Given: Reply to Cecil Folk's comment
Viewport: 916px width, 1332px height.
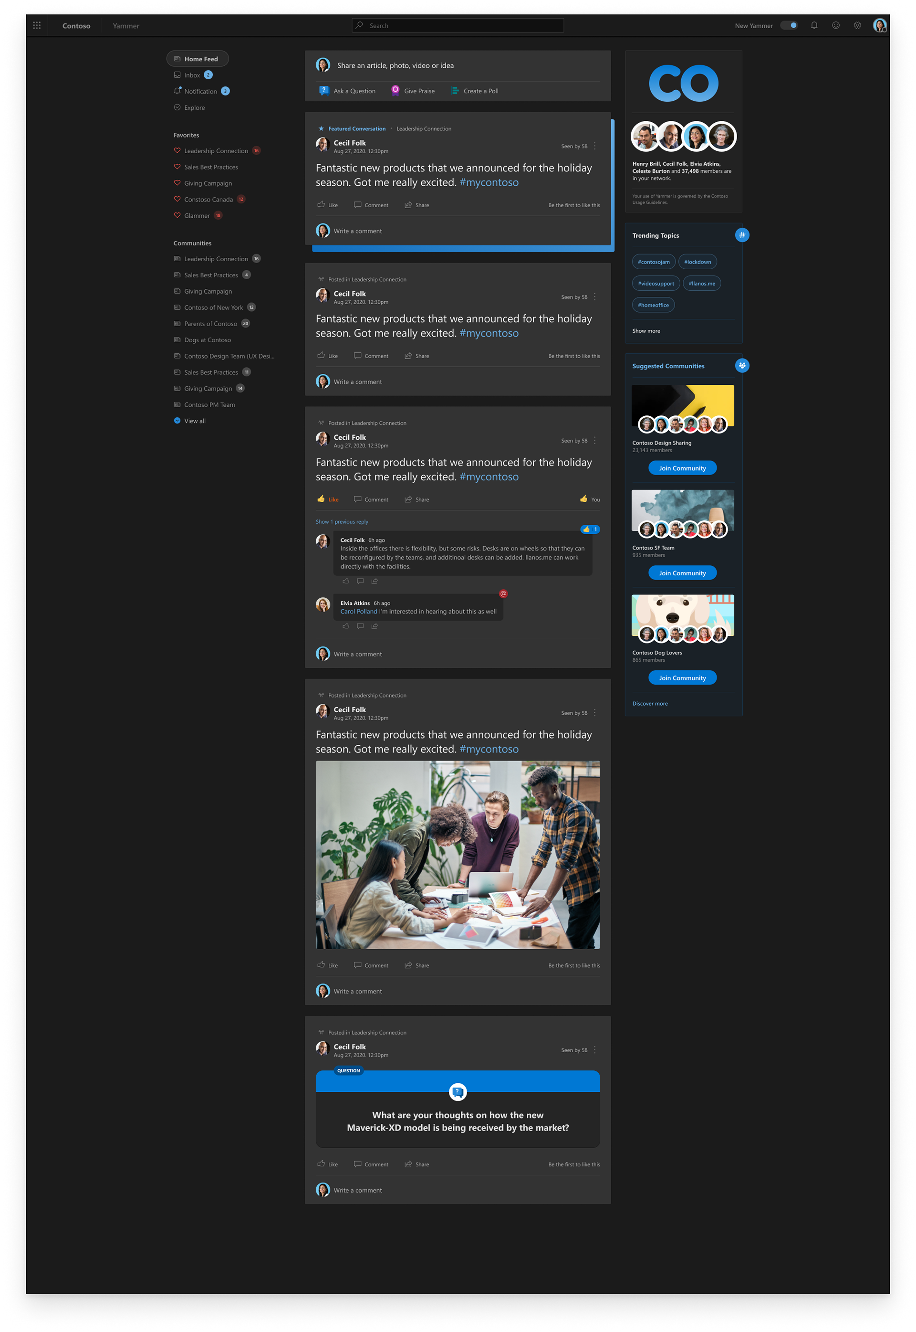Looking at the screenshot, I should [360, 581].
